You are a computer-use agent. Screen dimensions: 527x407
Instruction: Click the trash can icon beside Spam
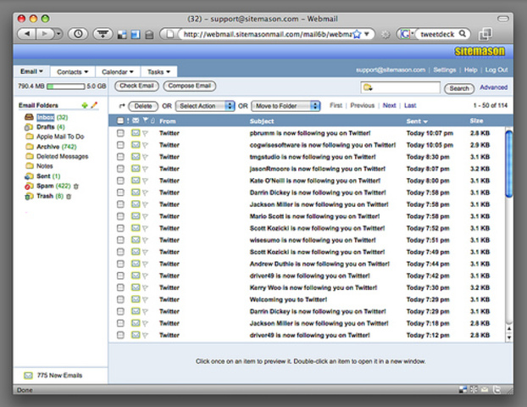pyautogui.click(x=76, y=186)
